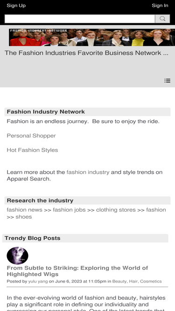This screenshot has width=175, height=311.
Task: Click the Fashion Industry Network banner image
Action: pos(92,37)
